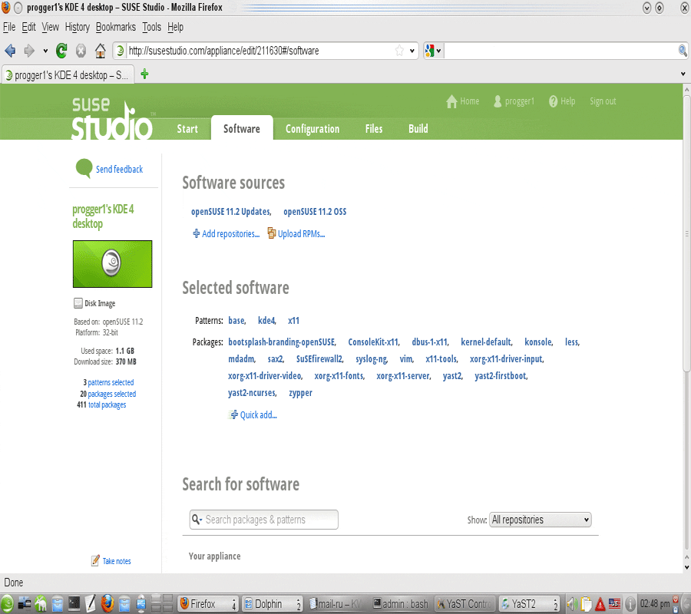Open the list all tabs dropdown arrow
Screen dimensions: 691x614
pyautogui.click(x=683, y=74)
